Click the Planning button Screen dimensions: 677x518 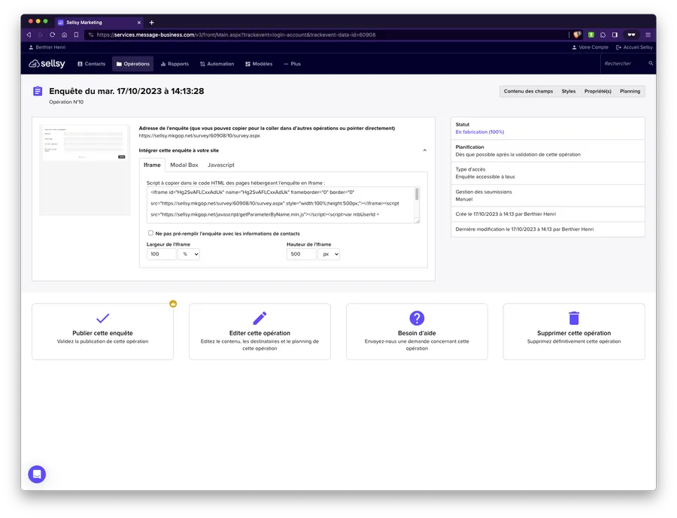[630, 91]
